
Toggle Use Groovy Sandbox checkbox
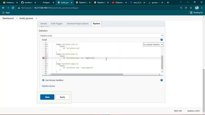click(43, 80)
